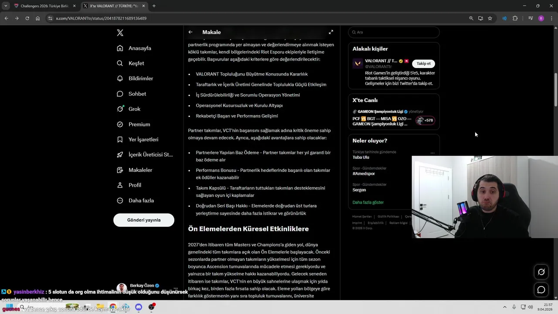Open Keşfet explore page

coord(130,63)
